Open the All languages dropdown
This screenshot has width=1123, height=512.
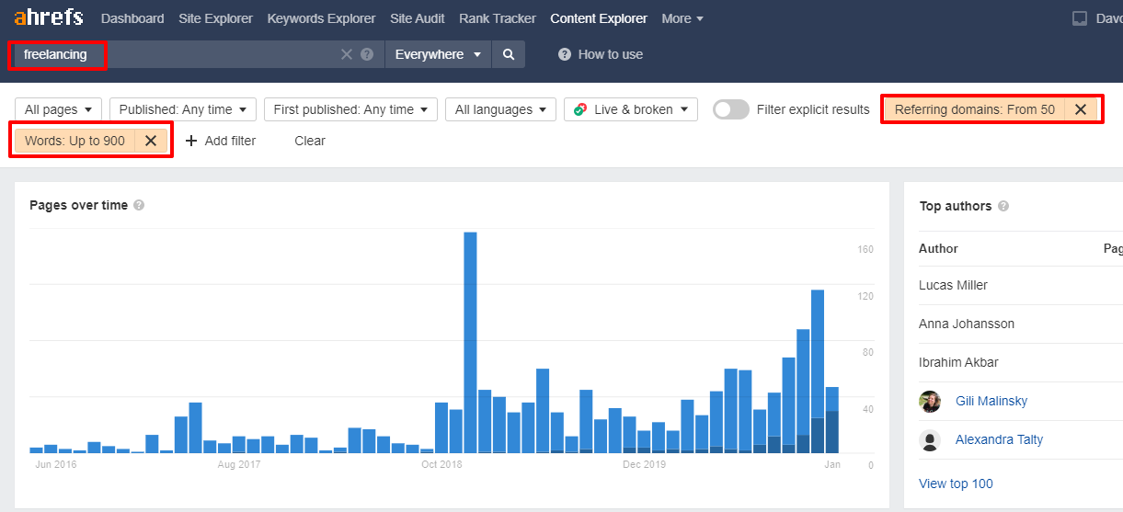pyautogui.click(x=500, y=109)
